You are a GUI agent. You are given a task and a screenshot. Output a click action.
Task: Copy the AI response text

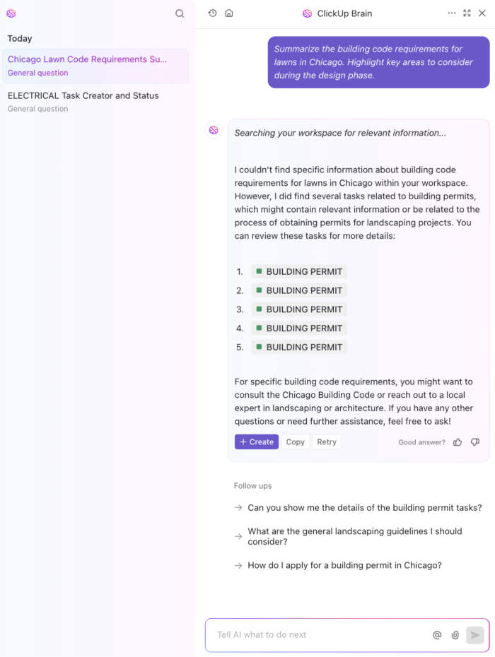[x=295, y=442]
